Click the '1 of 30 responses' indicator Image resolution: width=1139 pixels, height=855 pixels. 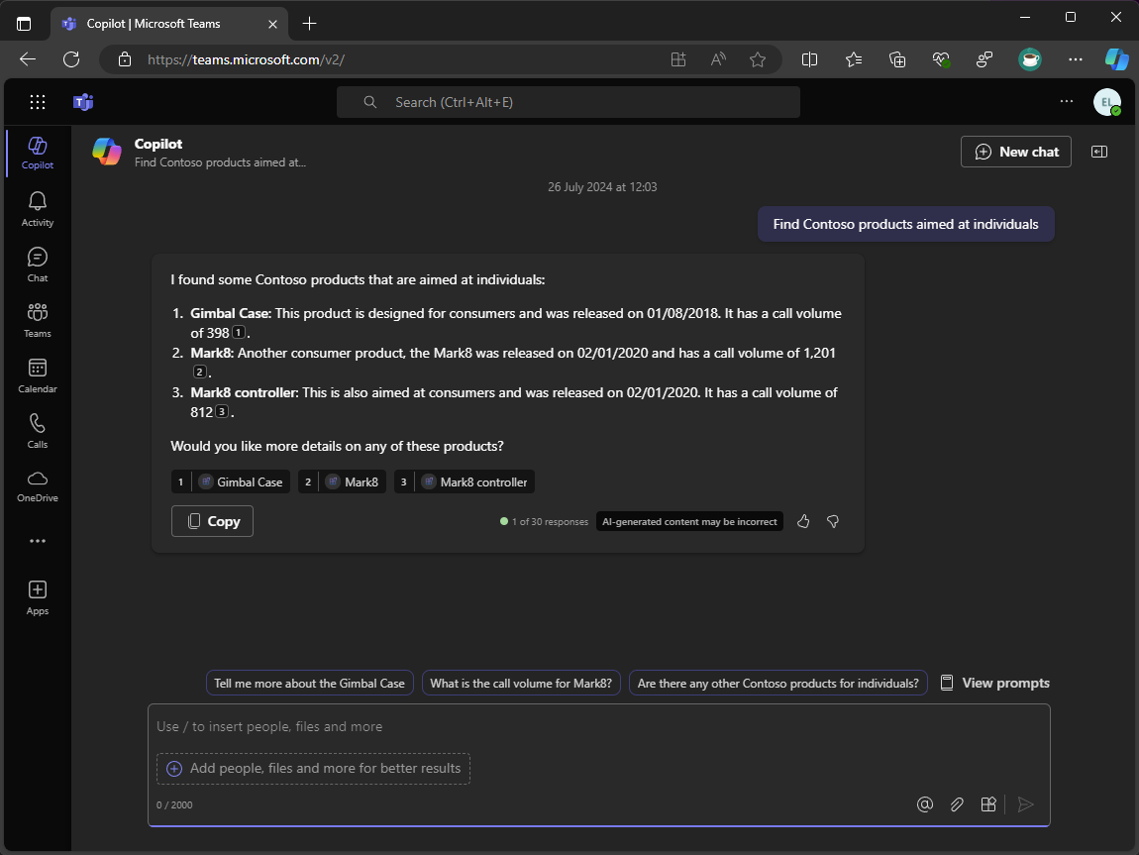point(544,521)
